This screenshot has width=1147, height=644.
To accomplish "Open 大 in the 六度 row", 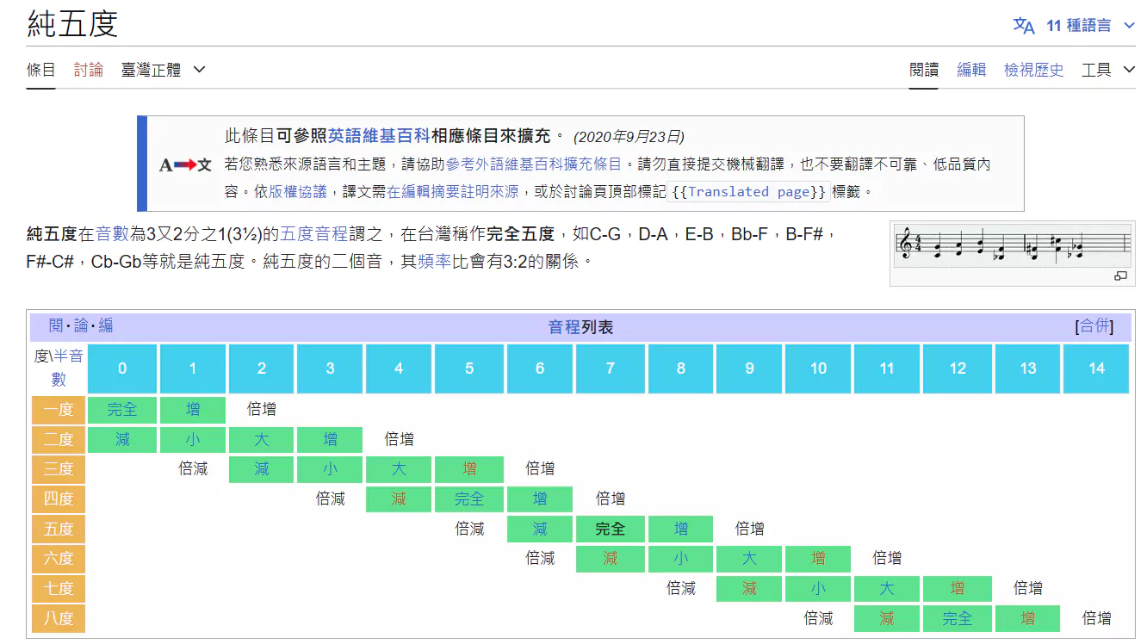I will pos(749,559).
